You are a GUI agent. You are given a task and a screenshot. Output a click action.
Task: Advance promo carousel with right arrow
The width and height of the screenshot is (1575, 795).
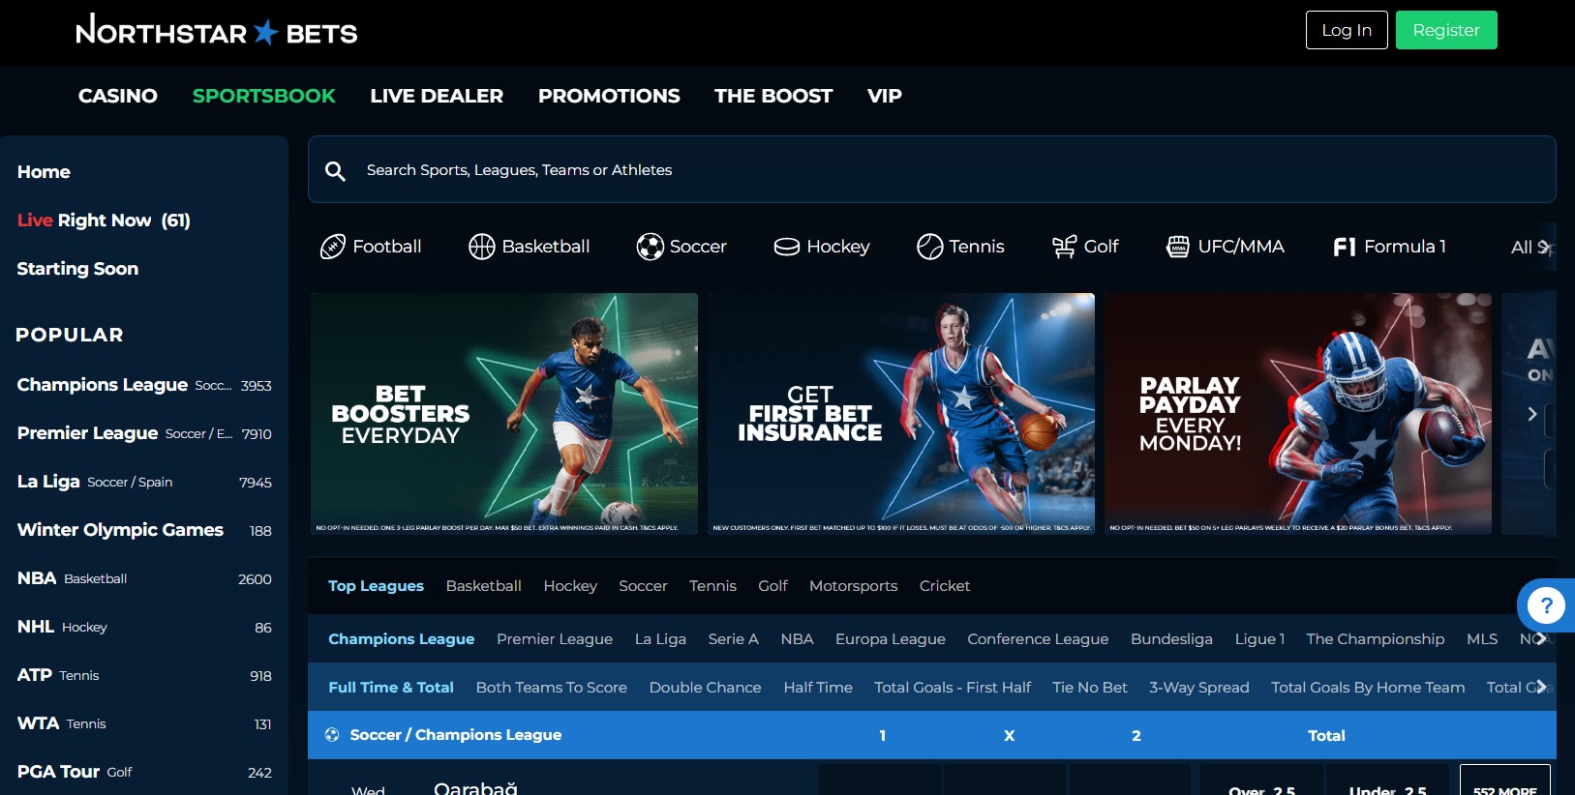(1531, 414)
